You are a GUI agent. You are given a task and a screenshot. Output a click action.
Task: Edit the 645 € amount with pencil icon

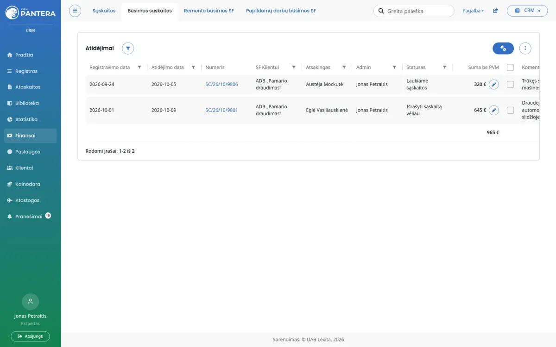pos(494,110)
